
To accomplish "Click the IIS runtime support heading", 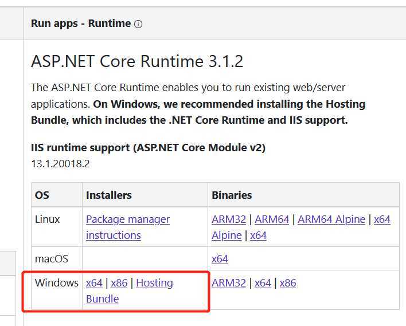I will 148,148.
